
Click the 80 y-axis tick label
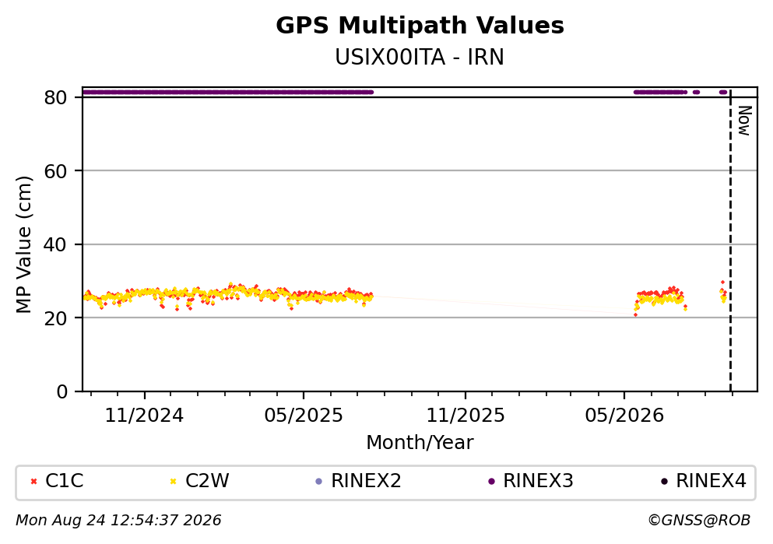coord(55,97)
